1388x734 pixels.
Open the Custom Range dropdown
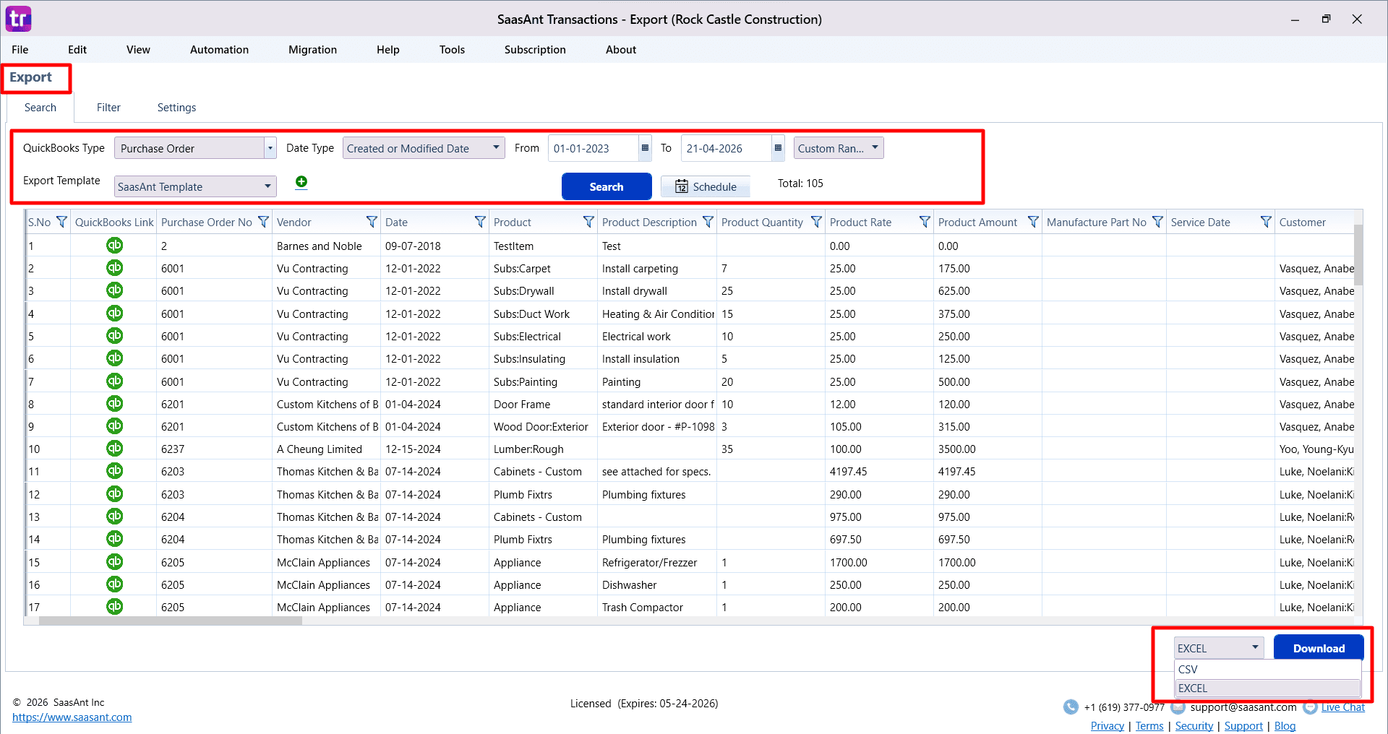point(839,148)
